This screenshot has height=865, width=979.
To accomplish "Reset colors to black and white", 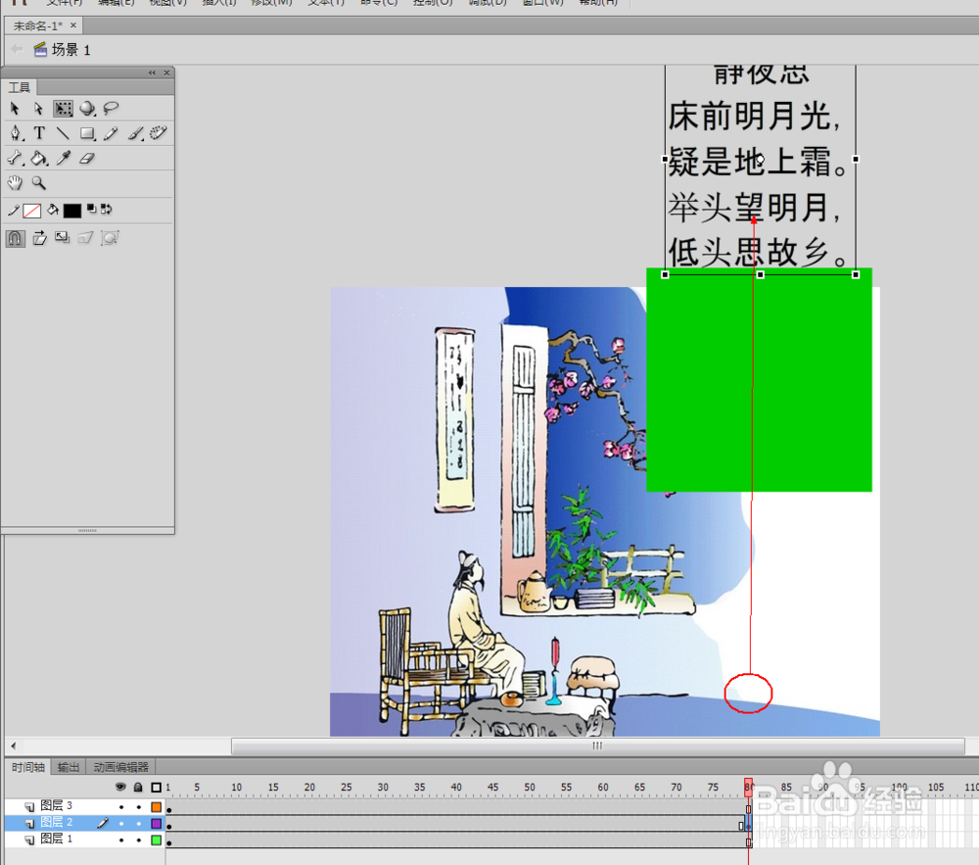I will [x=91, y=209].
